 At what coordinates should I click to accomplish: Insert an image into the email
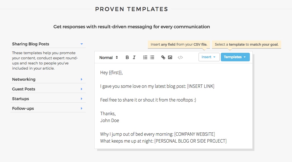[x=170, y=57]
